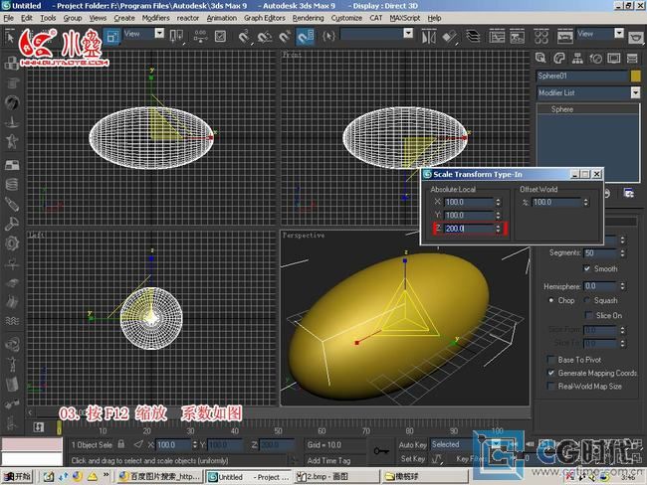Open the Customize menu
647x485 pixels.
click(x=346, y=18)
